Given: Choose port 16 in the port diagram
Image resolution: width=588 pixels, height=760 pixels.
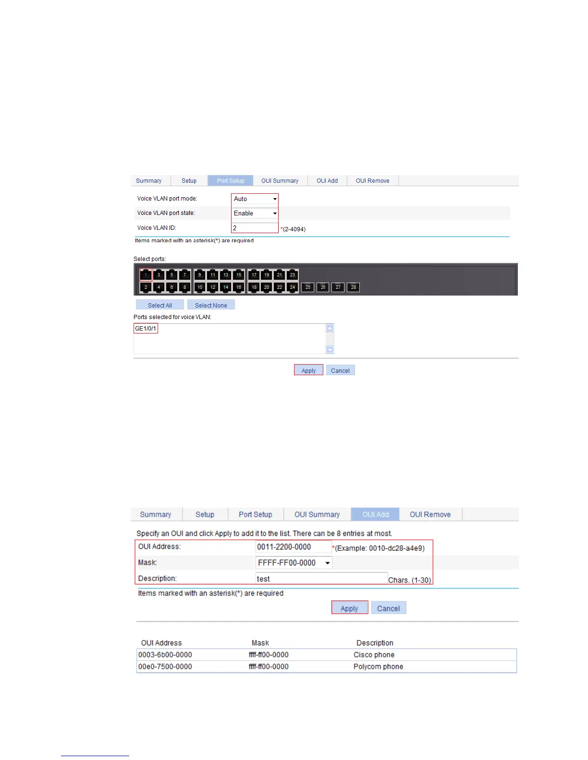Looking at the screenshot, I should click(x=239, y=287).
